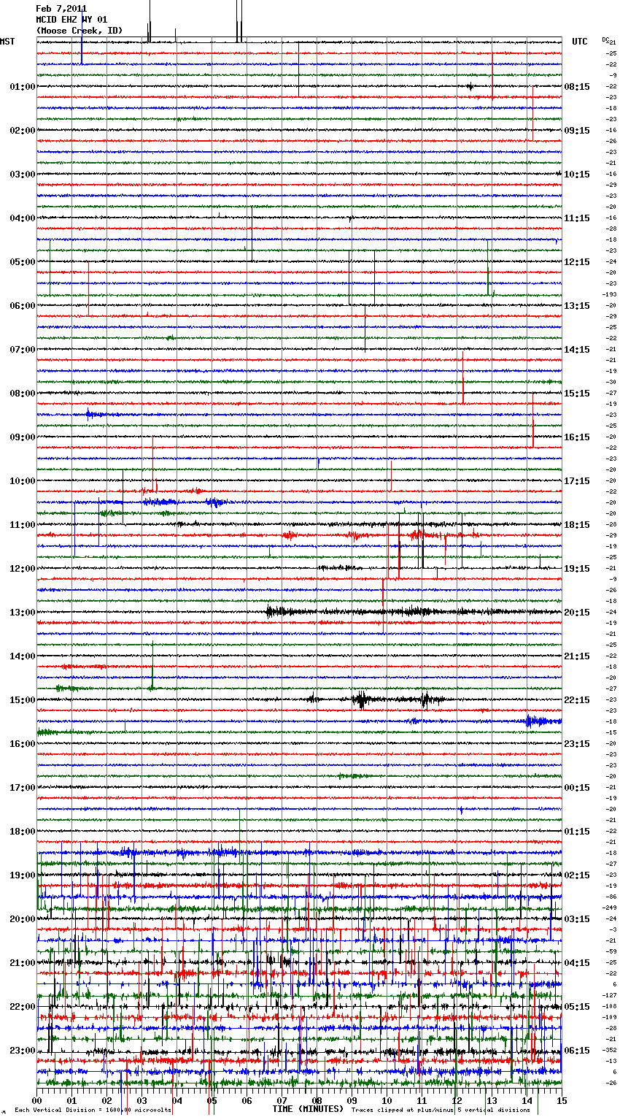Click the 02:15 UTC time label
Viewport: 620px width, 1120px height.
577,875
